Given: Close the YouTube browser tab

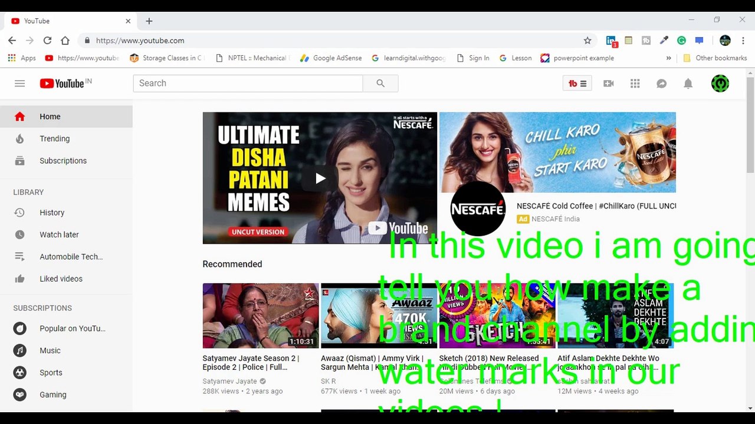Looking at the screenshot, I should tap(128, 21).
